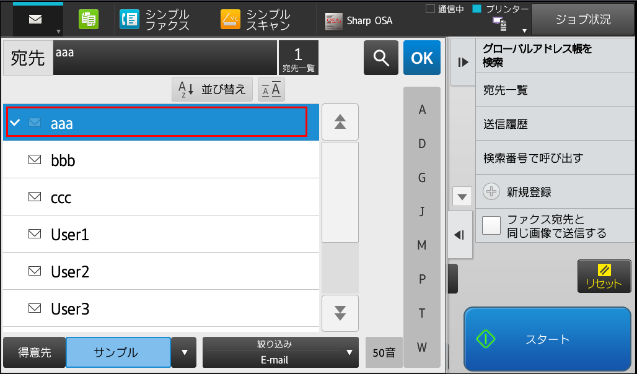Expand the サンプル category dropdown arrow

coord(184,352)
